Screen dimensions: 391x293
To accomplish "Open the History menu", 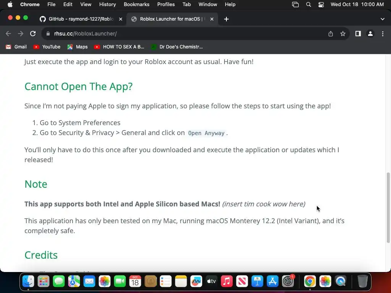I will (107, 5).
